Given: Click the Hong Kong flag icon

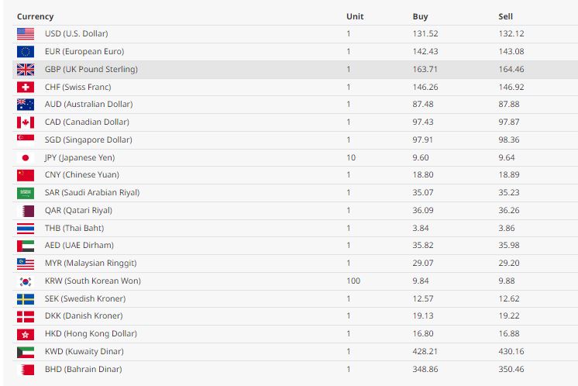Looking at the screenshot, I should tap(26, 334).
